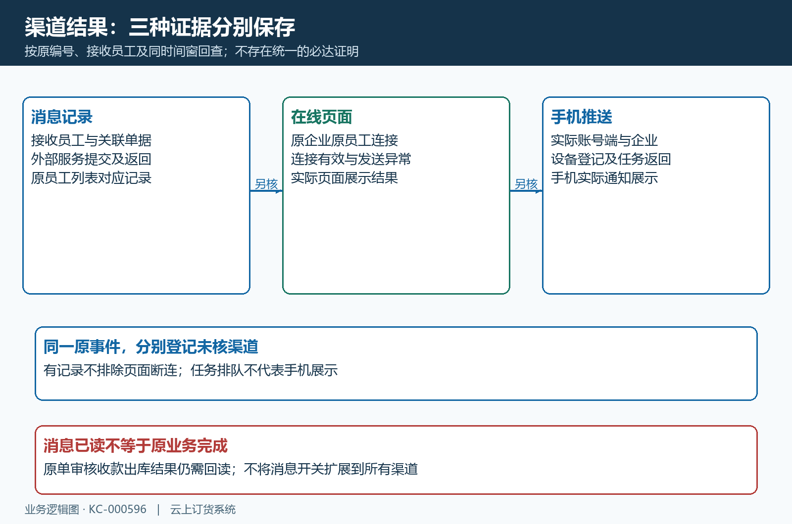Click the line 外部服务提交及返回
Image resolution: width=792 pixels, height=524 pixels.
[91, 159]
